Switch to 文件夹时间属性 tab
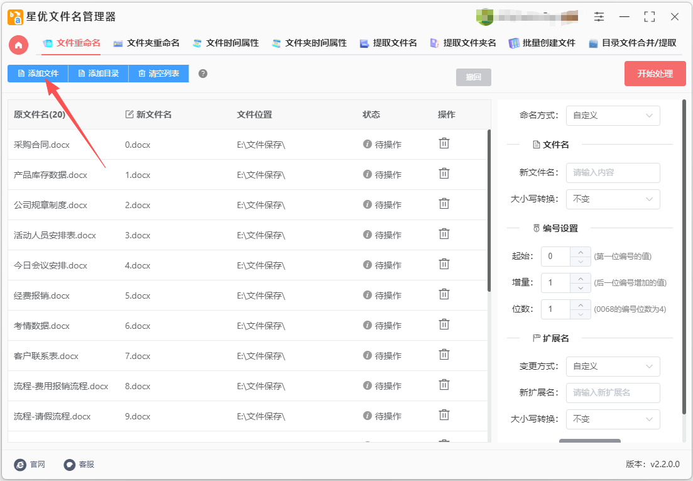 pos(309,43)
